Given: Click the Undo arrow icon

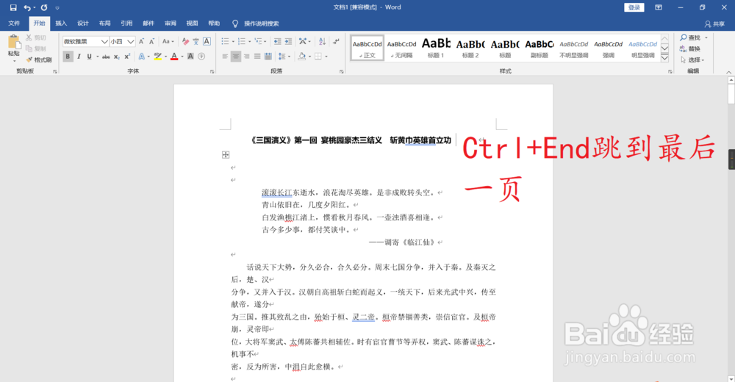Looking at the screenshot, I should coord(27,7).
